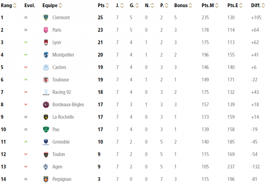
Task: Click the Toulon club crest
Action: tap(46, 155)
